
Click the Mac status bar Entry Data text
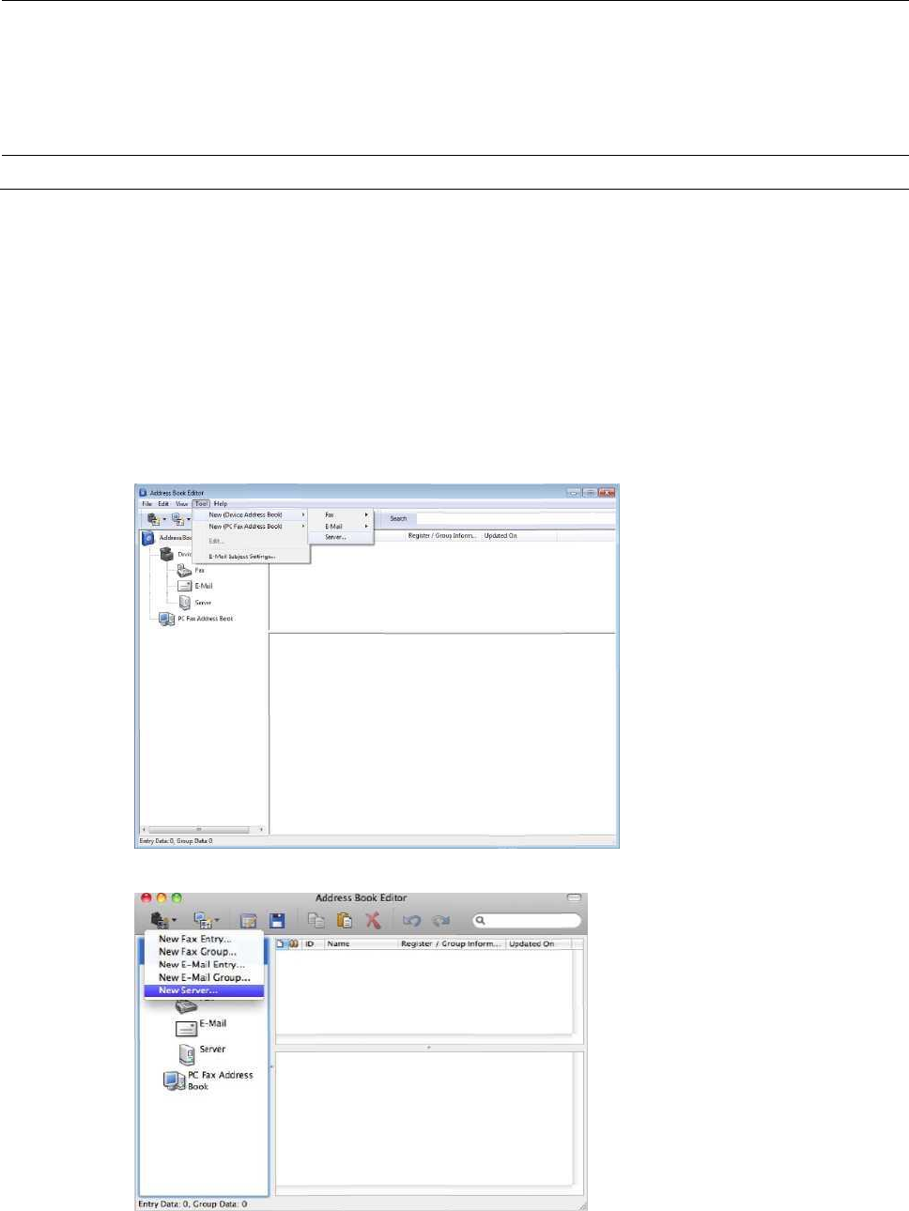point(193,1204)
